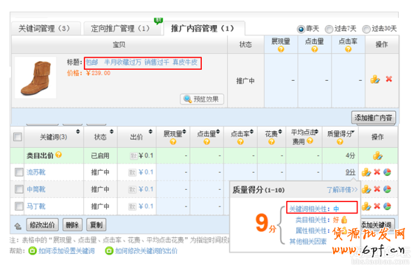Open pie chart report for 马丁靴 keyword
Screen dimensions: 412x265
387,206
